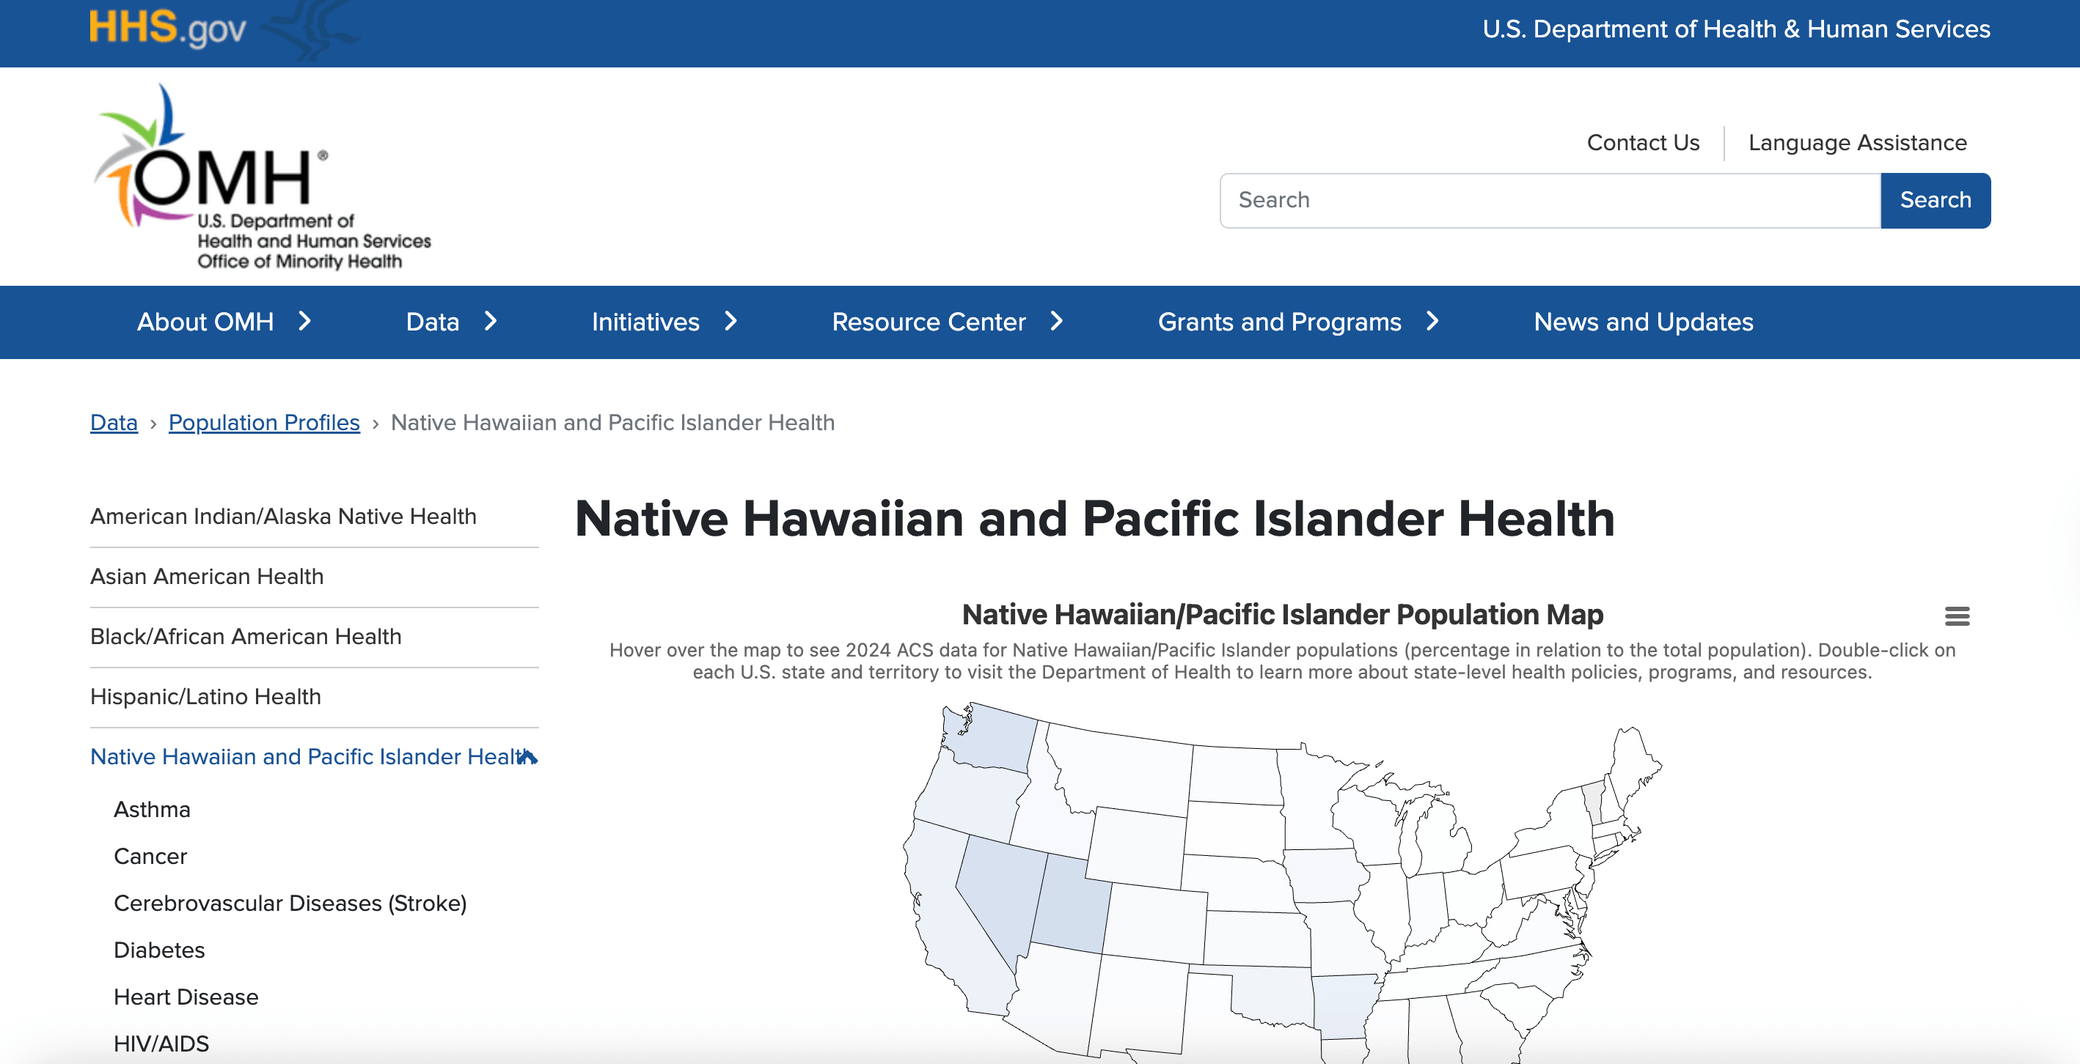The image size is (2080, 1064).
Task: Open Population Profiles from the breadcrumb
Action: [264, 422]
